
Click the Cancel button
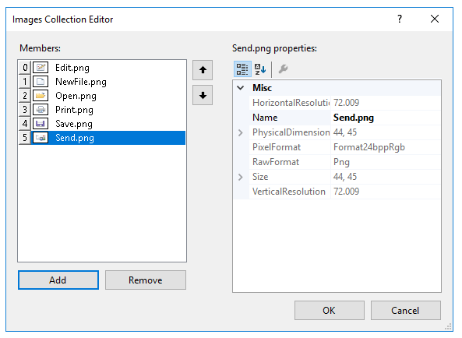(x=405, y=310)
